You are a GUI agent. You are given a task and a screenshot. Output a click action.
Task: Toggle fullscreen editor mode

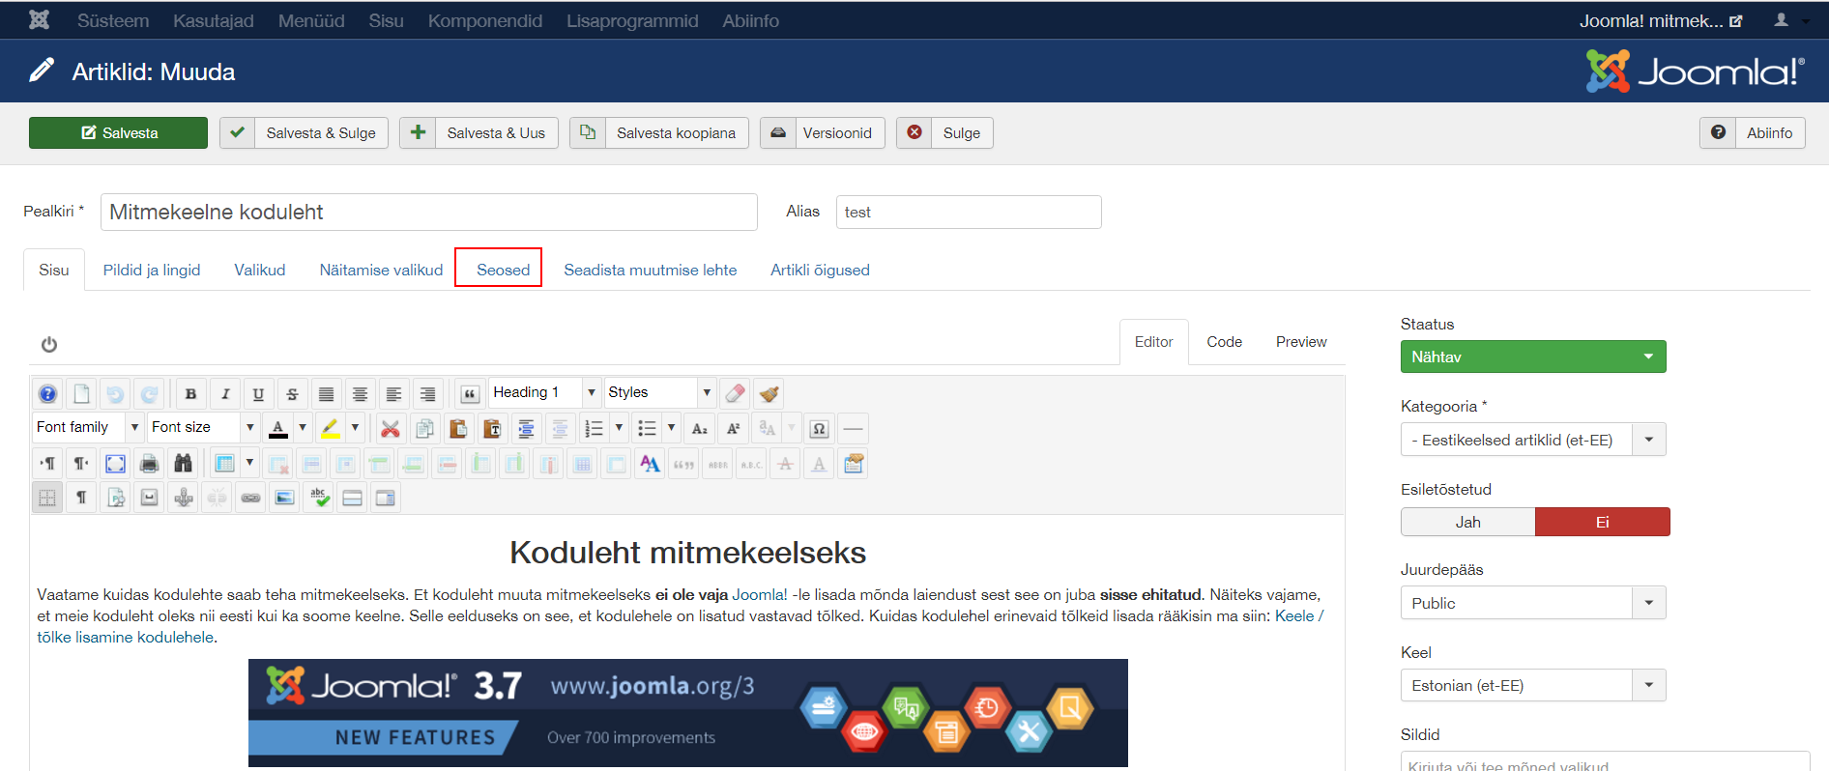[115, 464]
